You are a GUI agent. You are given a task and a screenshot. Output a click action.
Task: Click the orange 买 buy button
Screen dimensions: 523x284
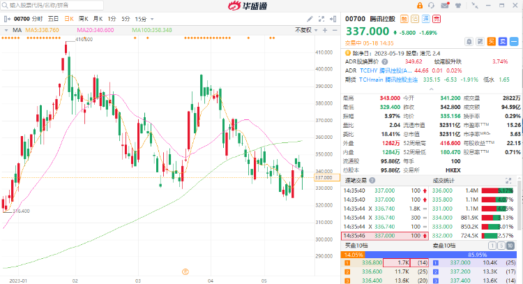492,41
